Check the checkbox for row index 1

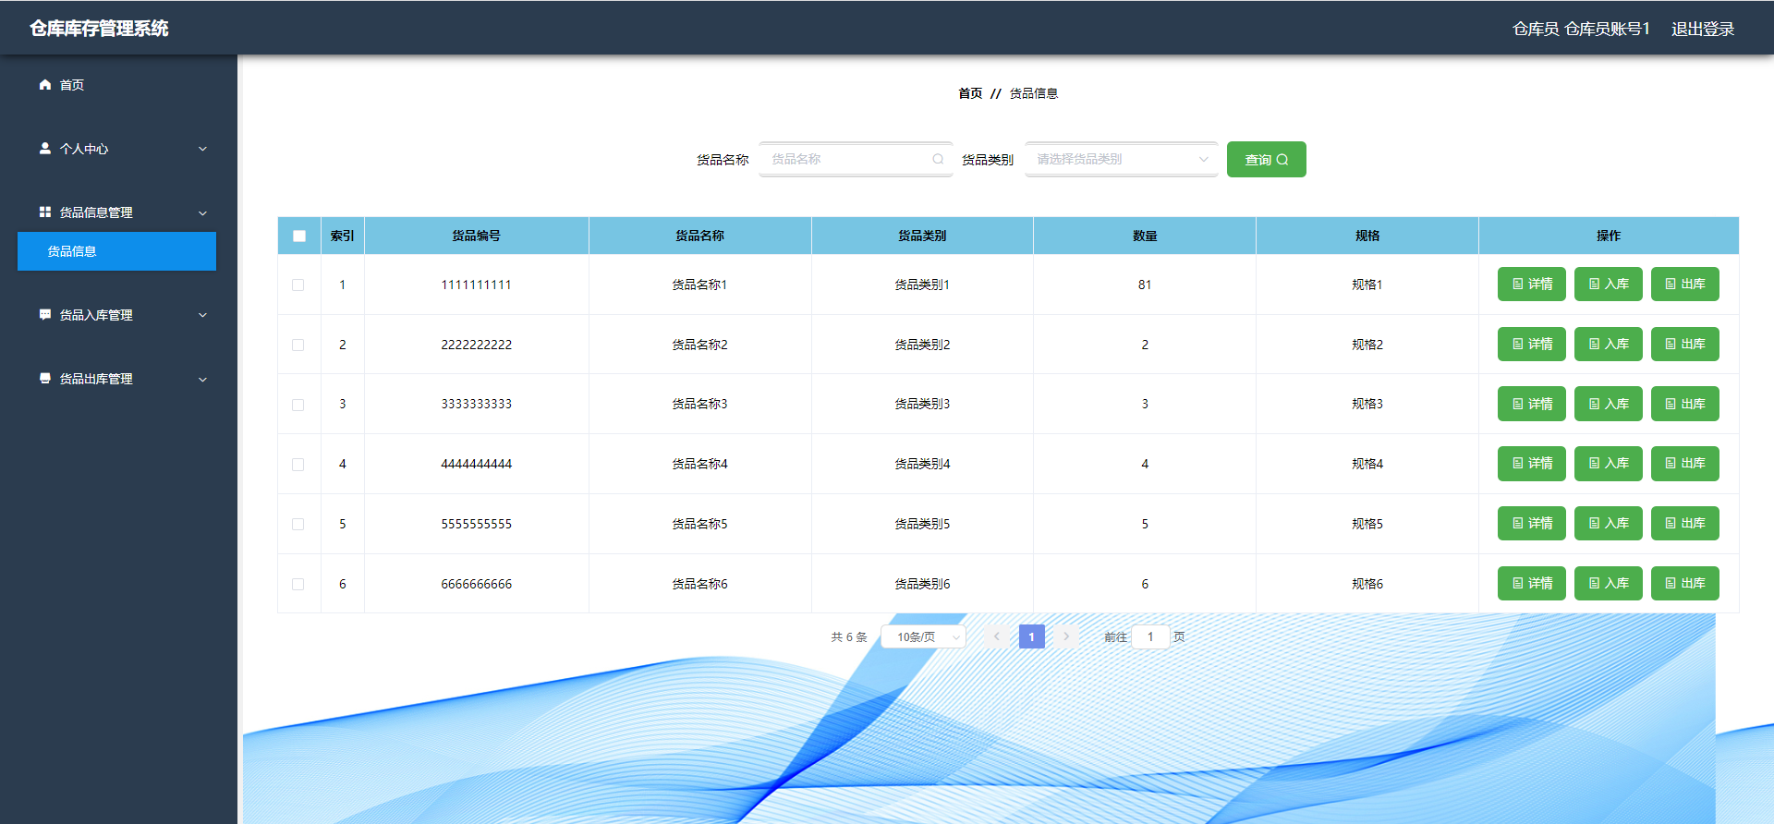[298, 285]
